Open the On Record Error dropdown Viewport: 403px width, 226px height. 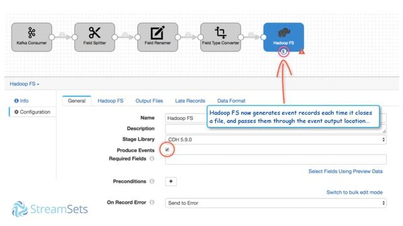tap(276, 203)
